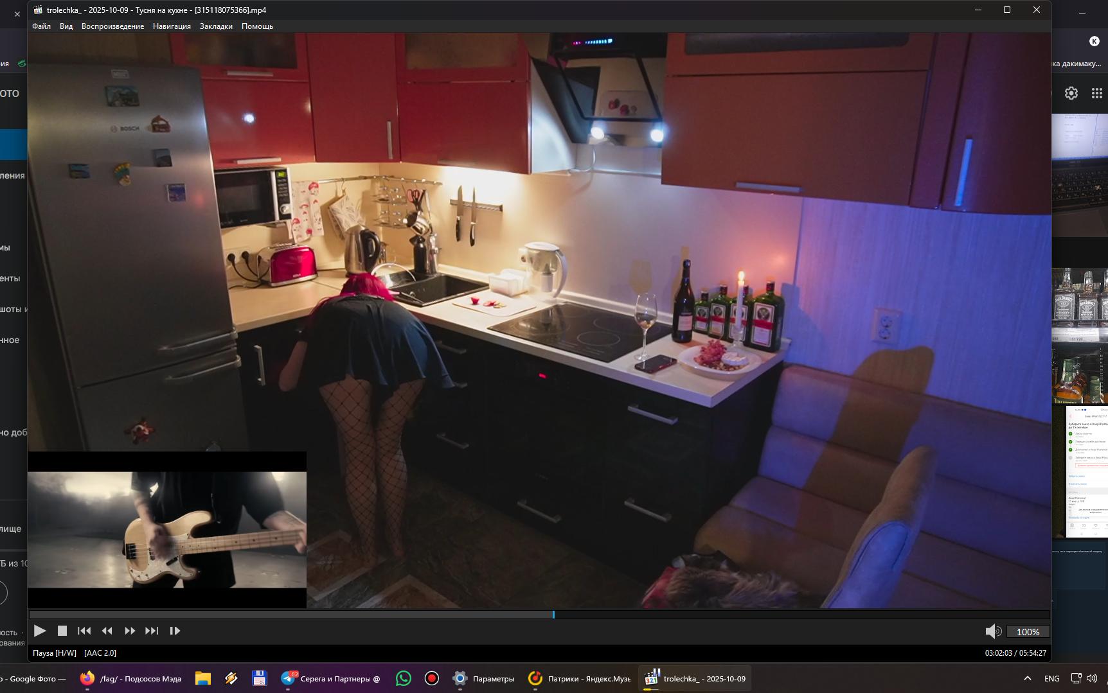This screenshot has width=1108, height=693.
Task: Click the 100% volume slider
Action: (1028, 632)
